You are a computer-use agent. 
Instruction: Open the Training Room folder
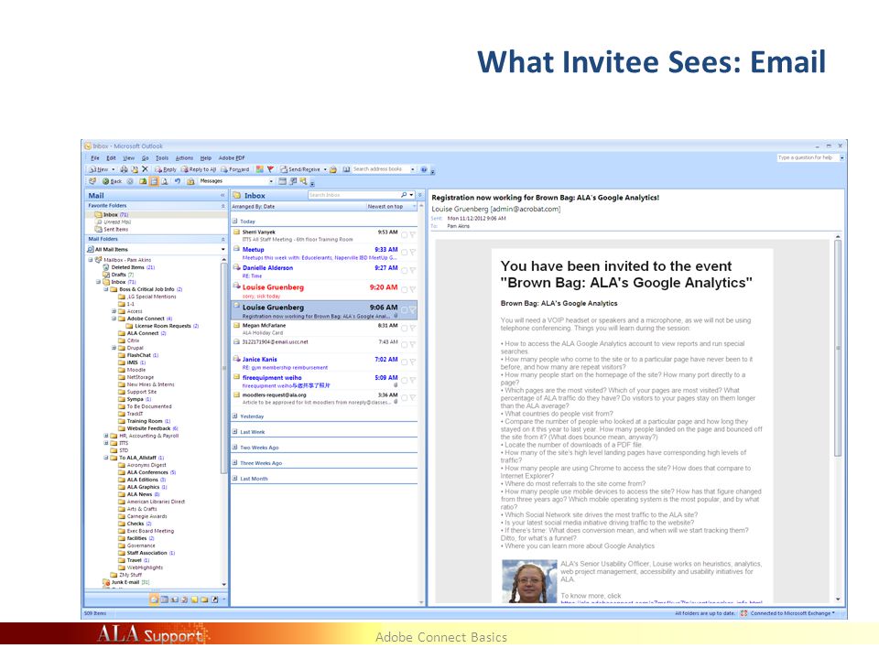point(145,421)
